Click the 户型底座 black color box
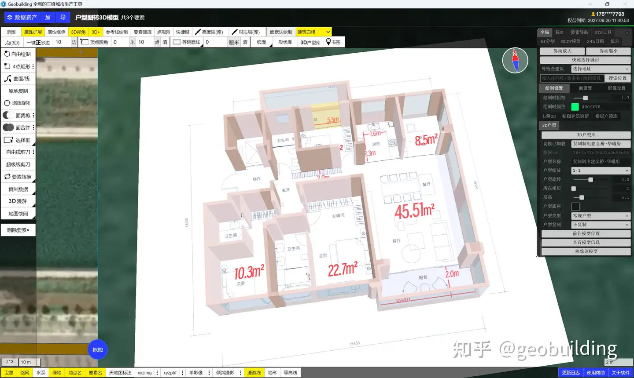Screen dimensions: 634x378 [575, 207]
